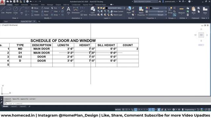Screen dimensions: 211x118
Task: Insert a Table from Annotation panel
Action: [x=84, y=15]
